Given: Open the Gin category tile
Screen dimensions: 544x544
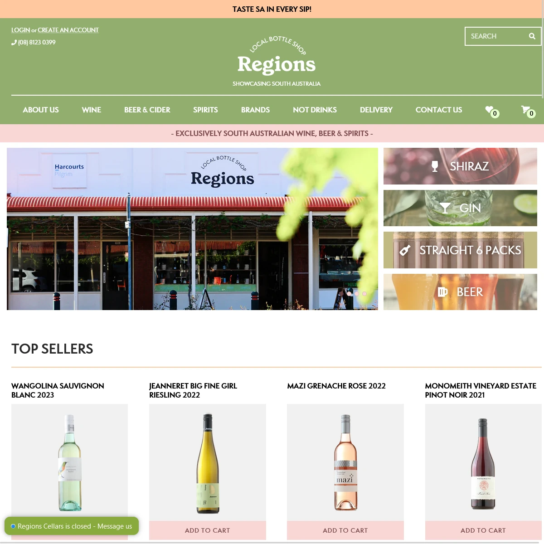Looking at the screenshot, I should point(460,208).
